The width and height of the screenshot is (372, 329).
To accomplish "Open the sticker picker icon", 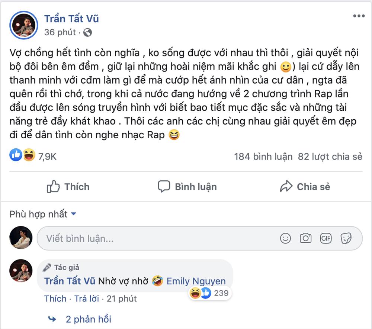I will [x=346, y=238].
